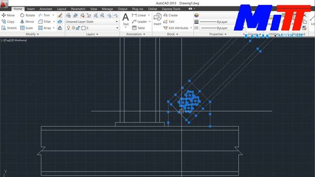Click the Linear dimension tool

(139, 15)
